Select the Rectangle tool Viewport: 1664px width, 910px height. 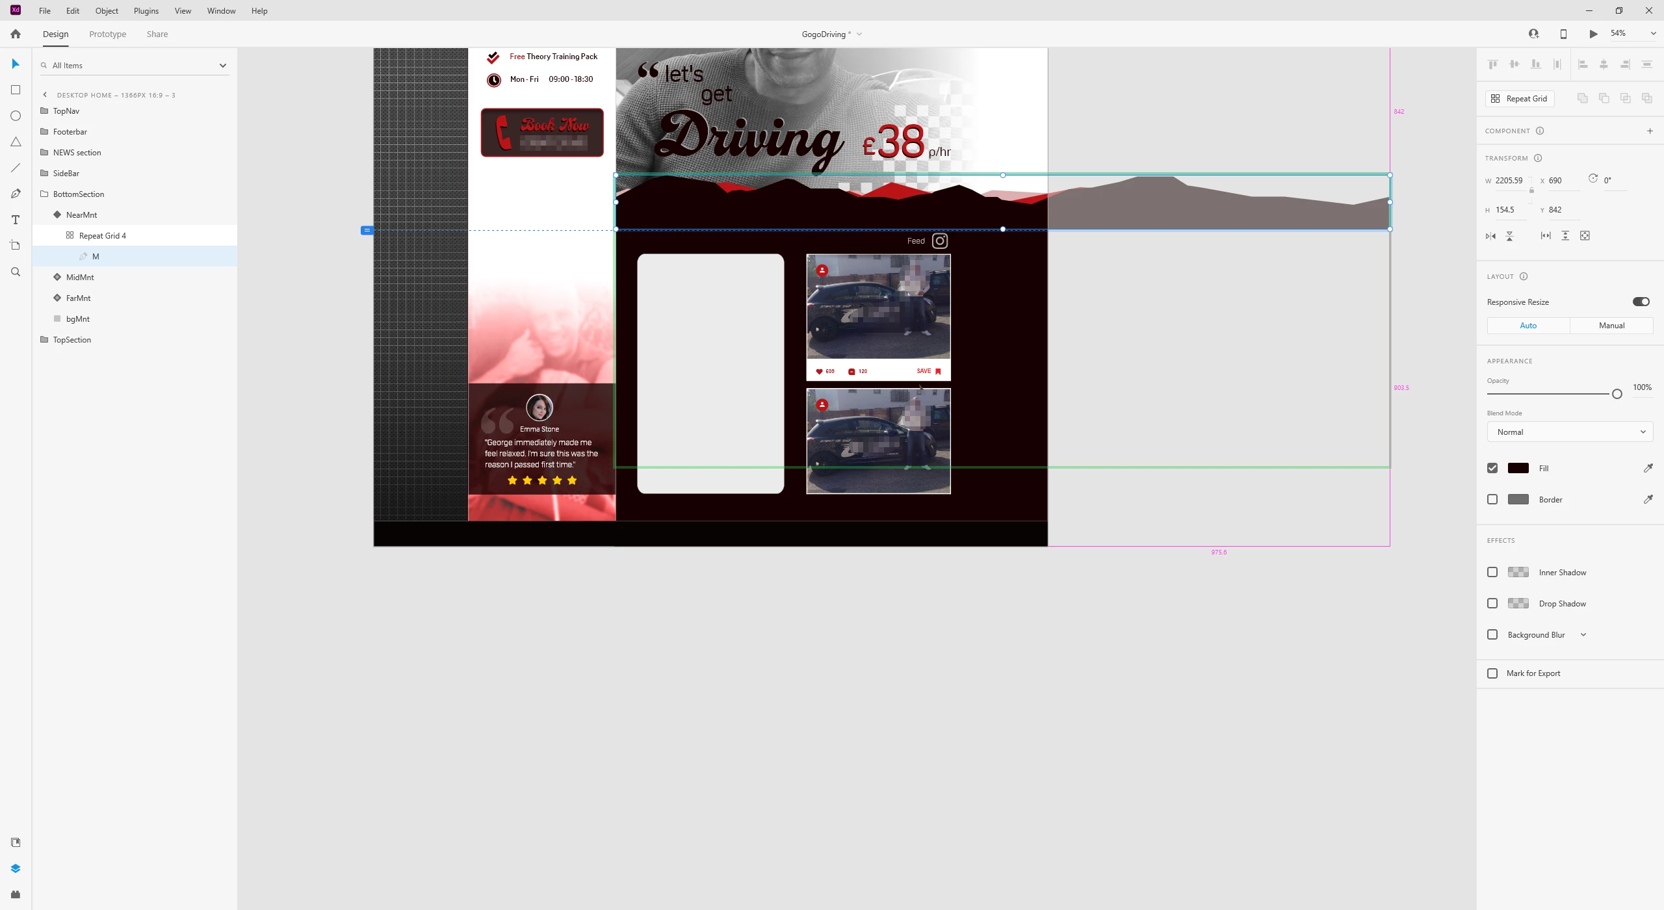(x=16, y=90)
